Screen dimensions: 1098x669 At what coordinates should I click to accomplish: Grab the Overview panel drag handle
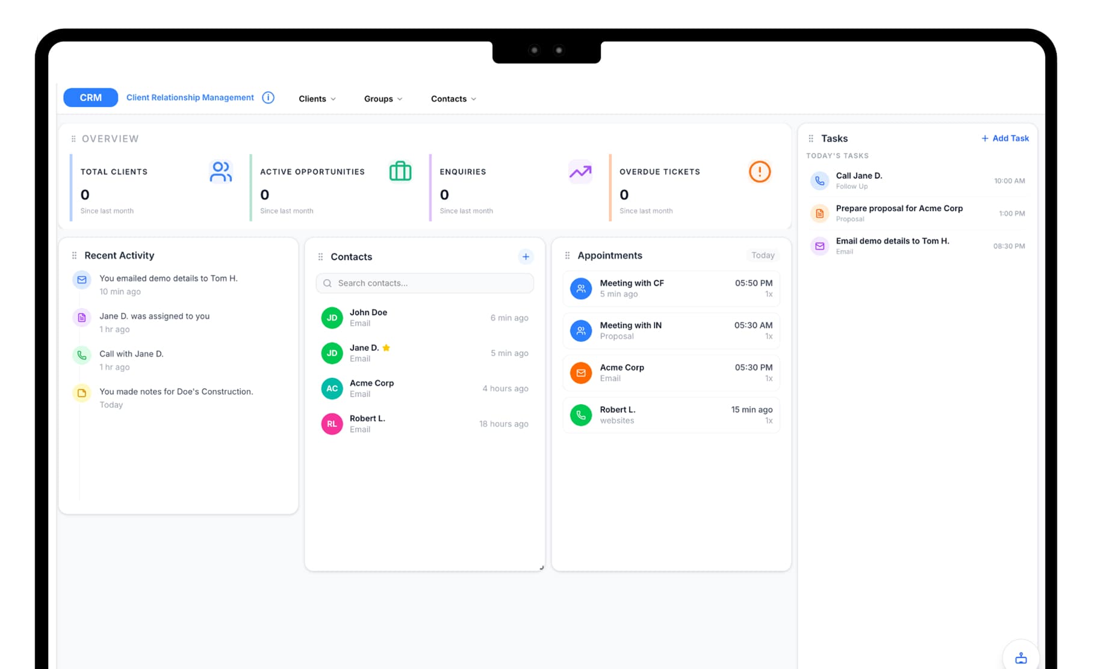coord(73,139)
